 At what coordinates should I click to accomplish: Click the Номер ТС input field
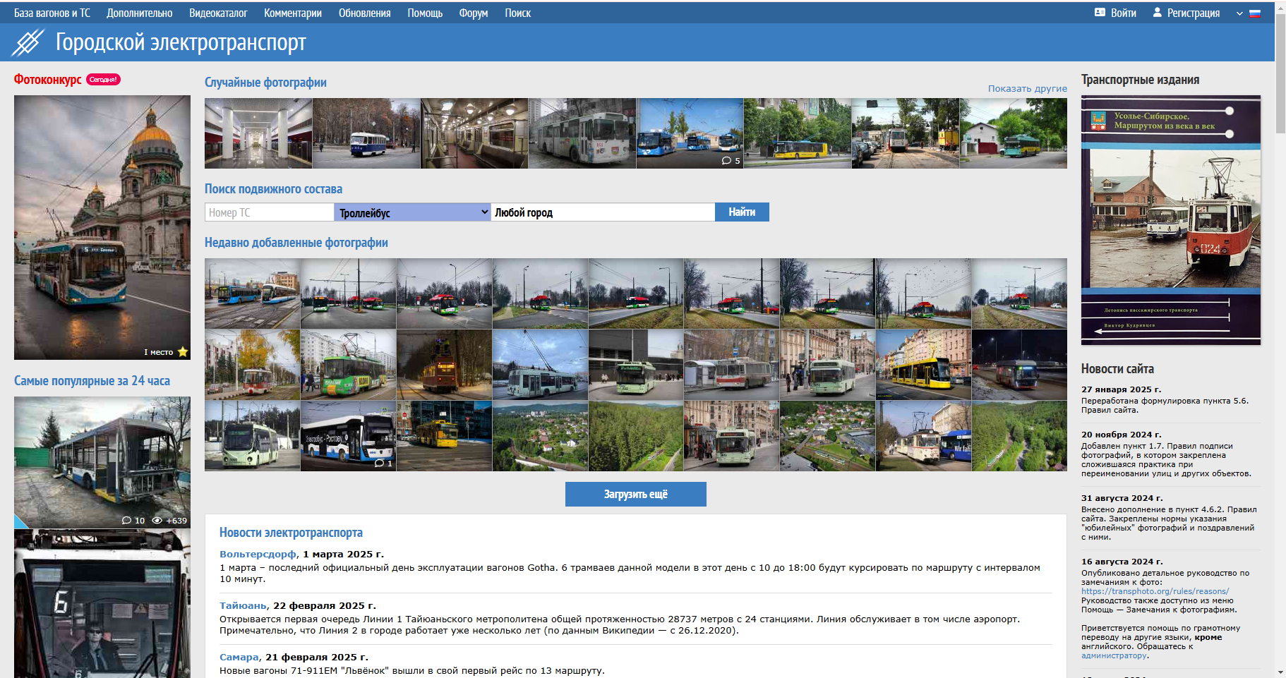click(269, 212)
